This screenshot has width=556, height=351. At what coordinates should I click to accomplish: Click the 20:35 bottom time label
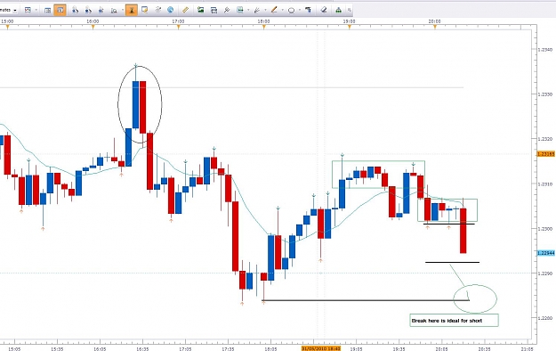click(484, 349)
